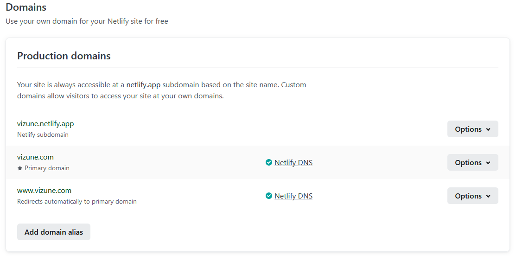Click the Domains page heading
516x256 pixels.
[26, 7]
